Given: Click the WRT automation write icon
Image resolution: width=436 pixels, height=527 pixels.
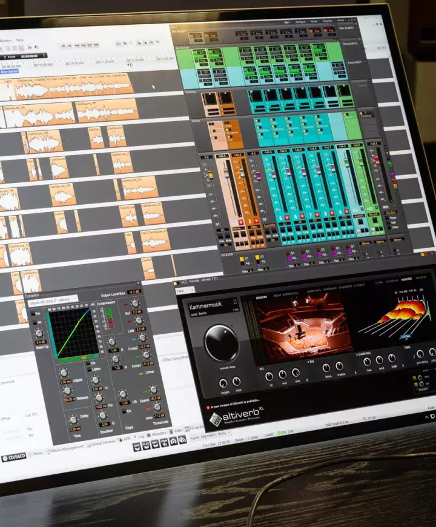Looking at the screenshot, I should tap(155, 444).
